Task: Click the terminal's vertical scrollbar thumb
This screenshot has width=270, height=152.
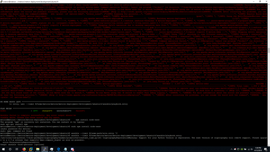Action: pos(269,51)
